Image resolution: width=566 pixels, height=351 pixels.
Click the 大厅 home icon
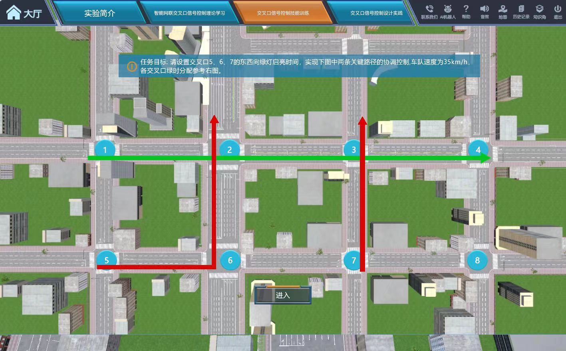tap(14, 13)
